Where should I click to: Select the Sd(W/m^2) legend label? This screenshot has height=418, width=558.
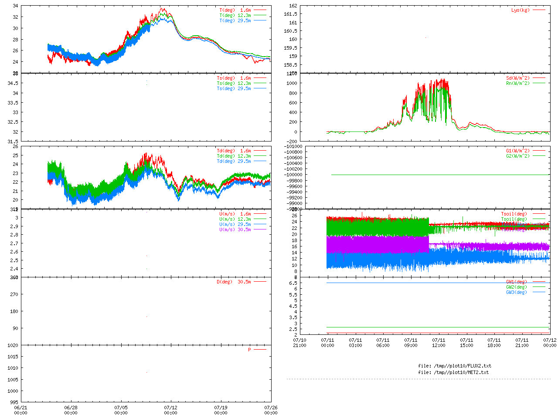(518, 78)
